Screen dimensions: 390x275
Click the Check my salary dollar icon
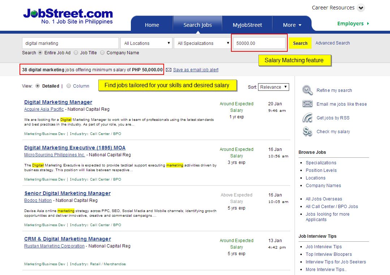(x=308, y=132)
